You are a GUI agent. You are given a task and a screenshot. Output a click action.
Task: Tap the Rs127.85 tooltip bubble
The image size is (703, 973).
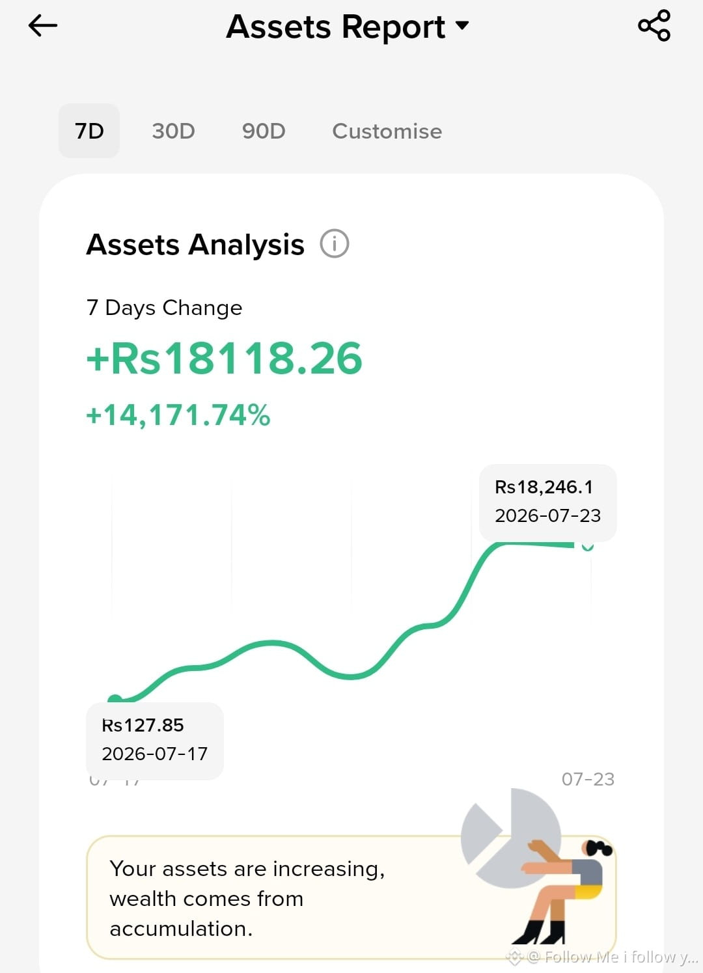click(155, 740)
